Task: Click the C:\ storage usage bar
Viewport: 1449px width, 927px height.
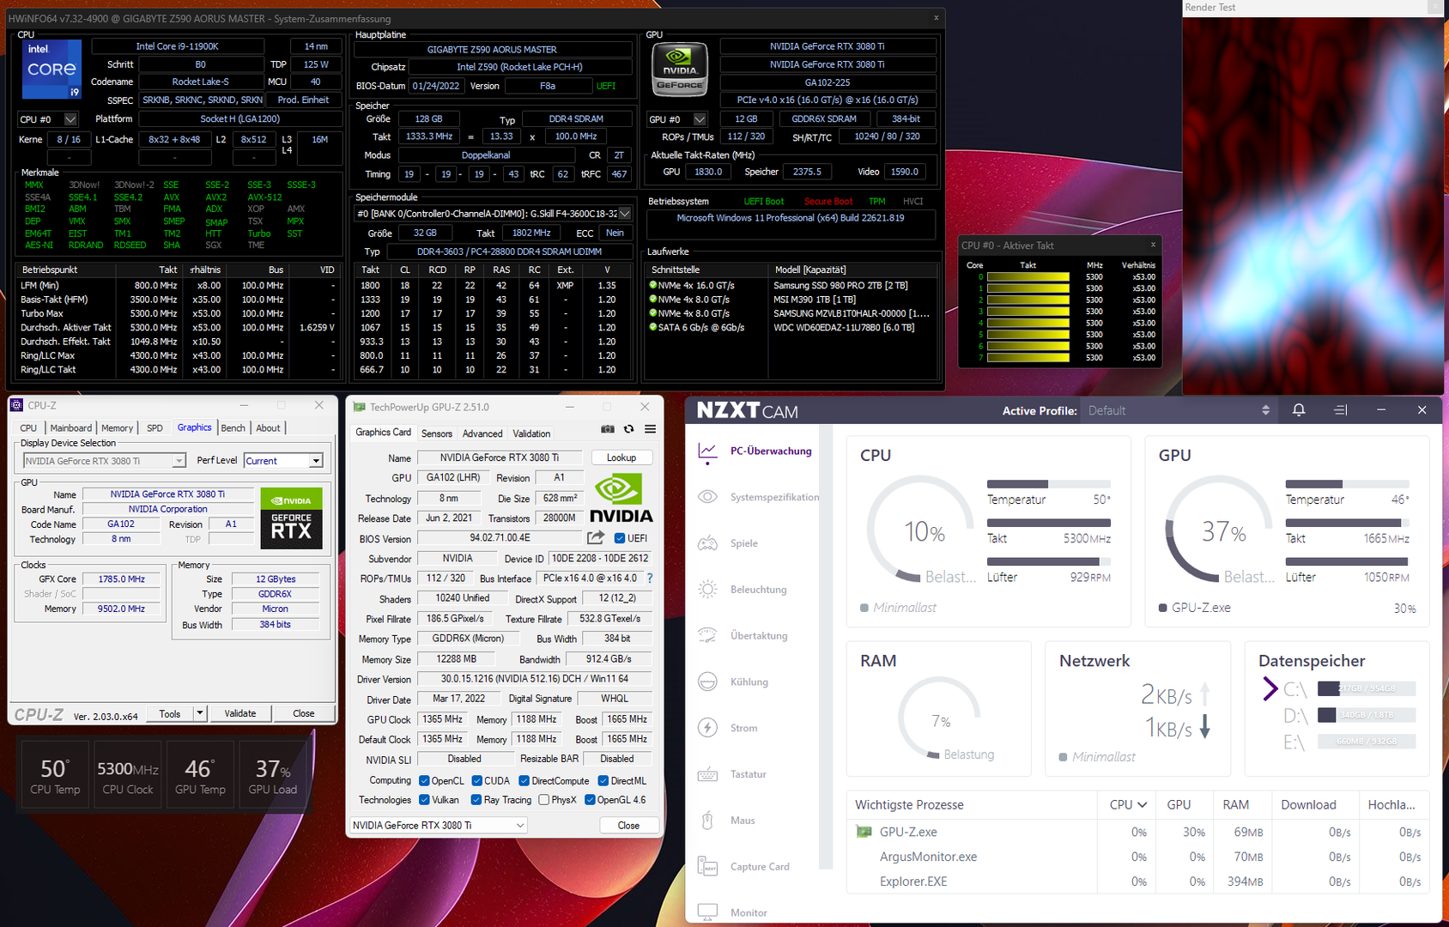Action: pos(1366,688)
